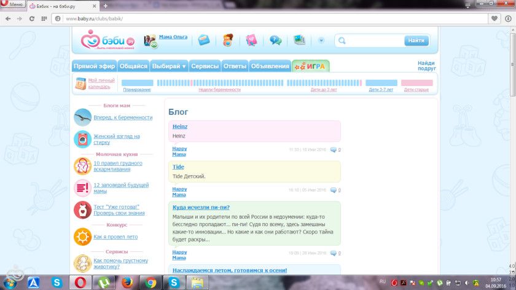Open the Opera Меню button
The image size is (516, 290).
click(13, 4)
